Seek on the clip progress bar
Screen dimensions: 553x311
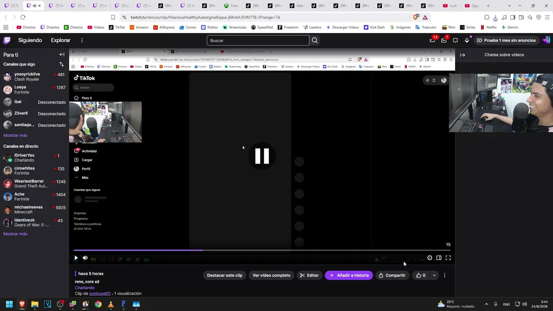pos(262,250)
